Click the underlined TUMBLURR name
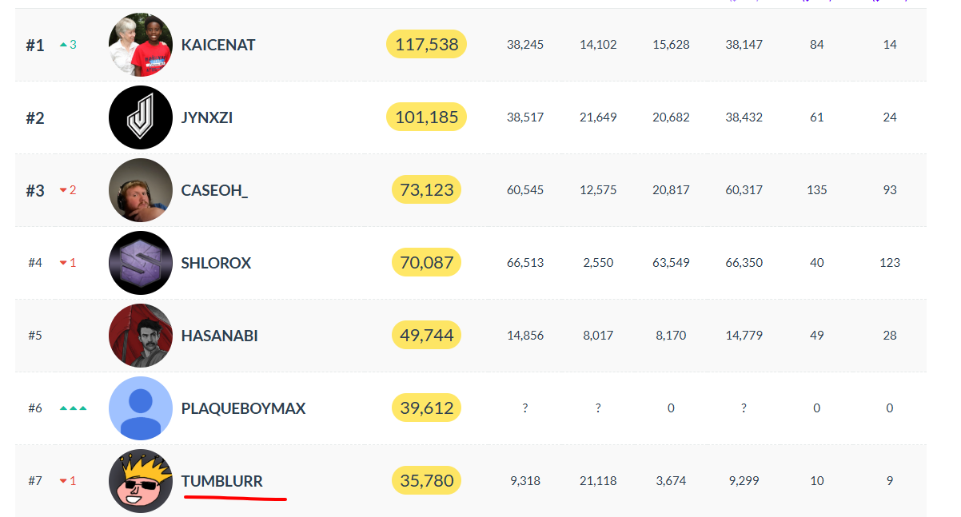961x517 pixels. point(221,481)
